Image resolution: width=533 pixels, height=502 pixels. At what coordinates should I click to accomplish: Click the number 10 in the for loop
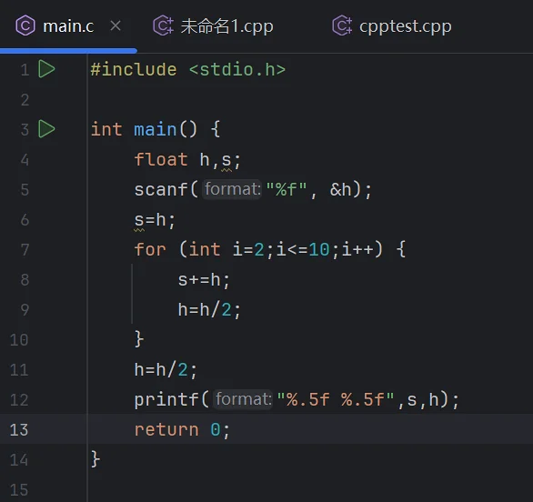[319, 250]
